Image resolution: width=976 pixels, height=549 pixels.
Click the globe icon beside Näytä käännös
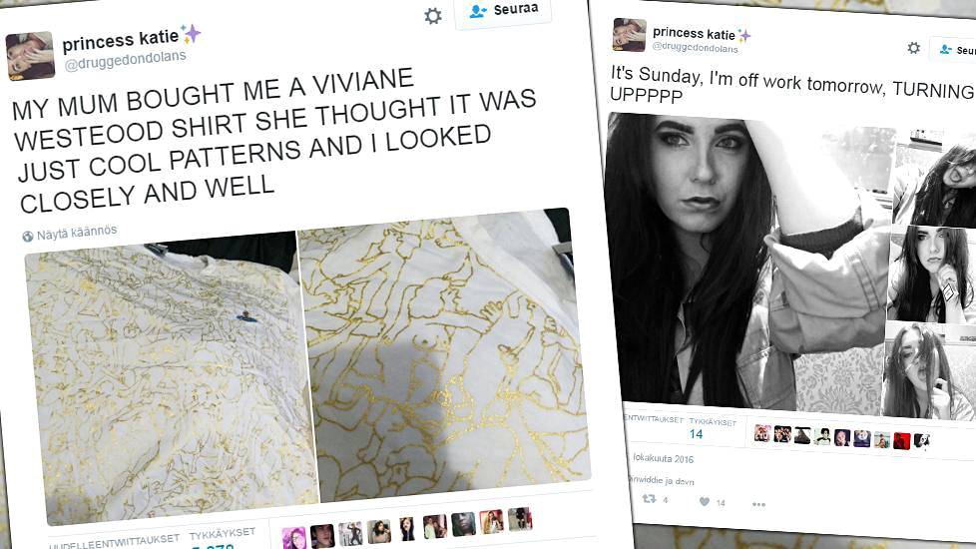27,236
